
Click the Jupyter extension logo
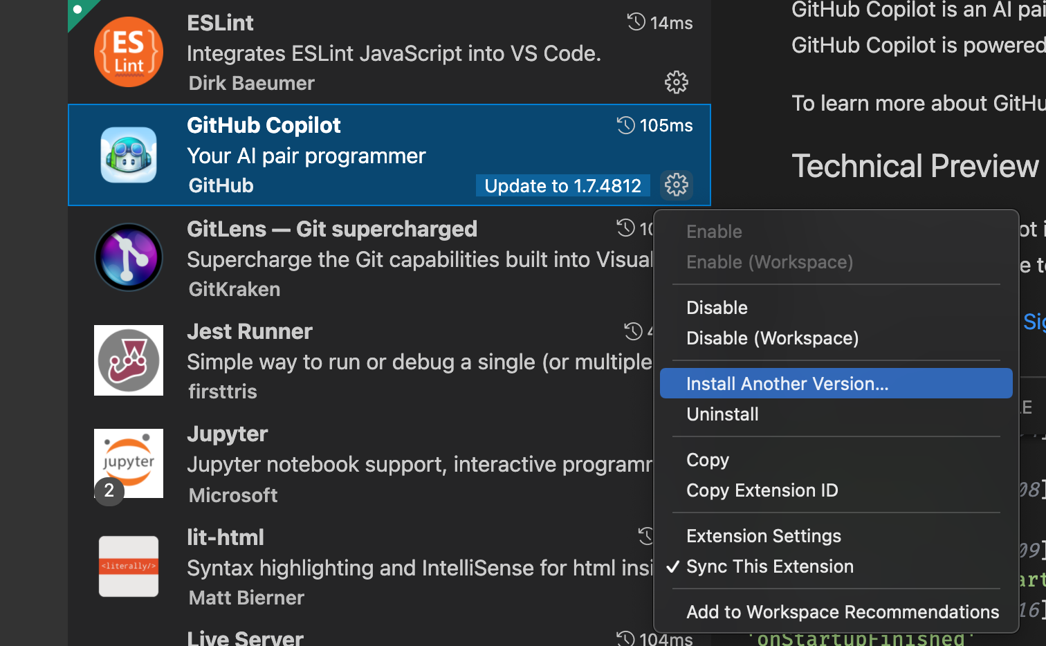pyautogui.click(x=129, y=463)
